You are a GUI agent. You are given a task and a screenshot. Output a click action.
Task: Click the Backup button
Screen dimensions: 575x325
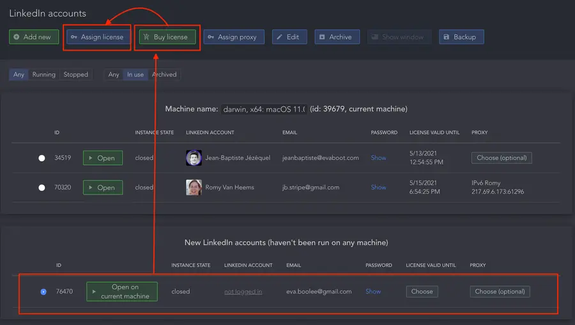pyautogui.click(x=461, y=36)
